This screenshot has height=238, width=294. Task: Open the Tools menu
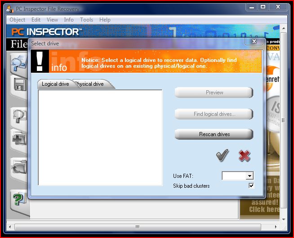pos(86,20)
